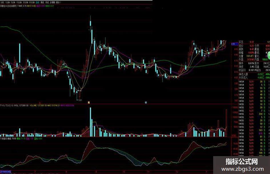Image resolution: width=270 pixels, height=174 pixels.
Task: Switch to the 周线 weekly chart tab
Action: pos(42,2)
